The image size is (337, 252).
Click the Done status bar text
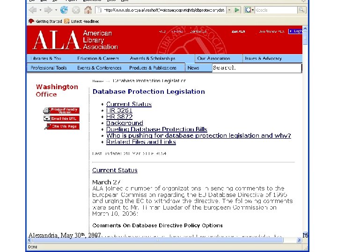[x=33, y=247]
